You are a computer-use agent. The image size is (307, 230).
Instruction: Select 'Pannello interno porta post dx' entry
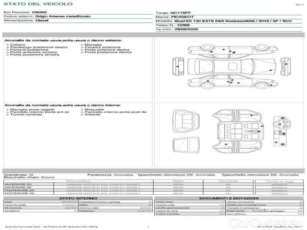pyautogui.click(x=116, y=112)
